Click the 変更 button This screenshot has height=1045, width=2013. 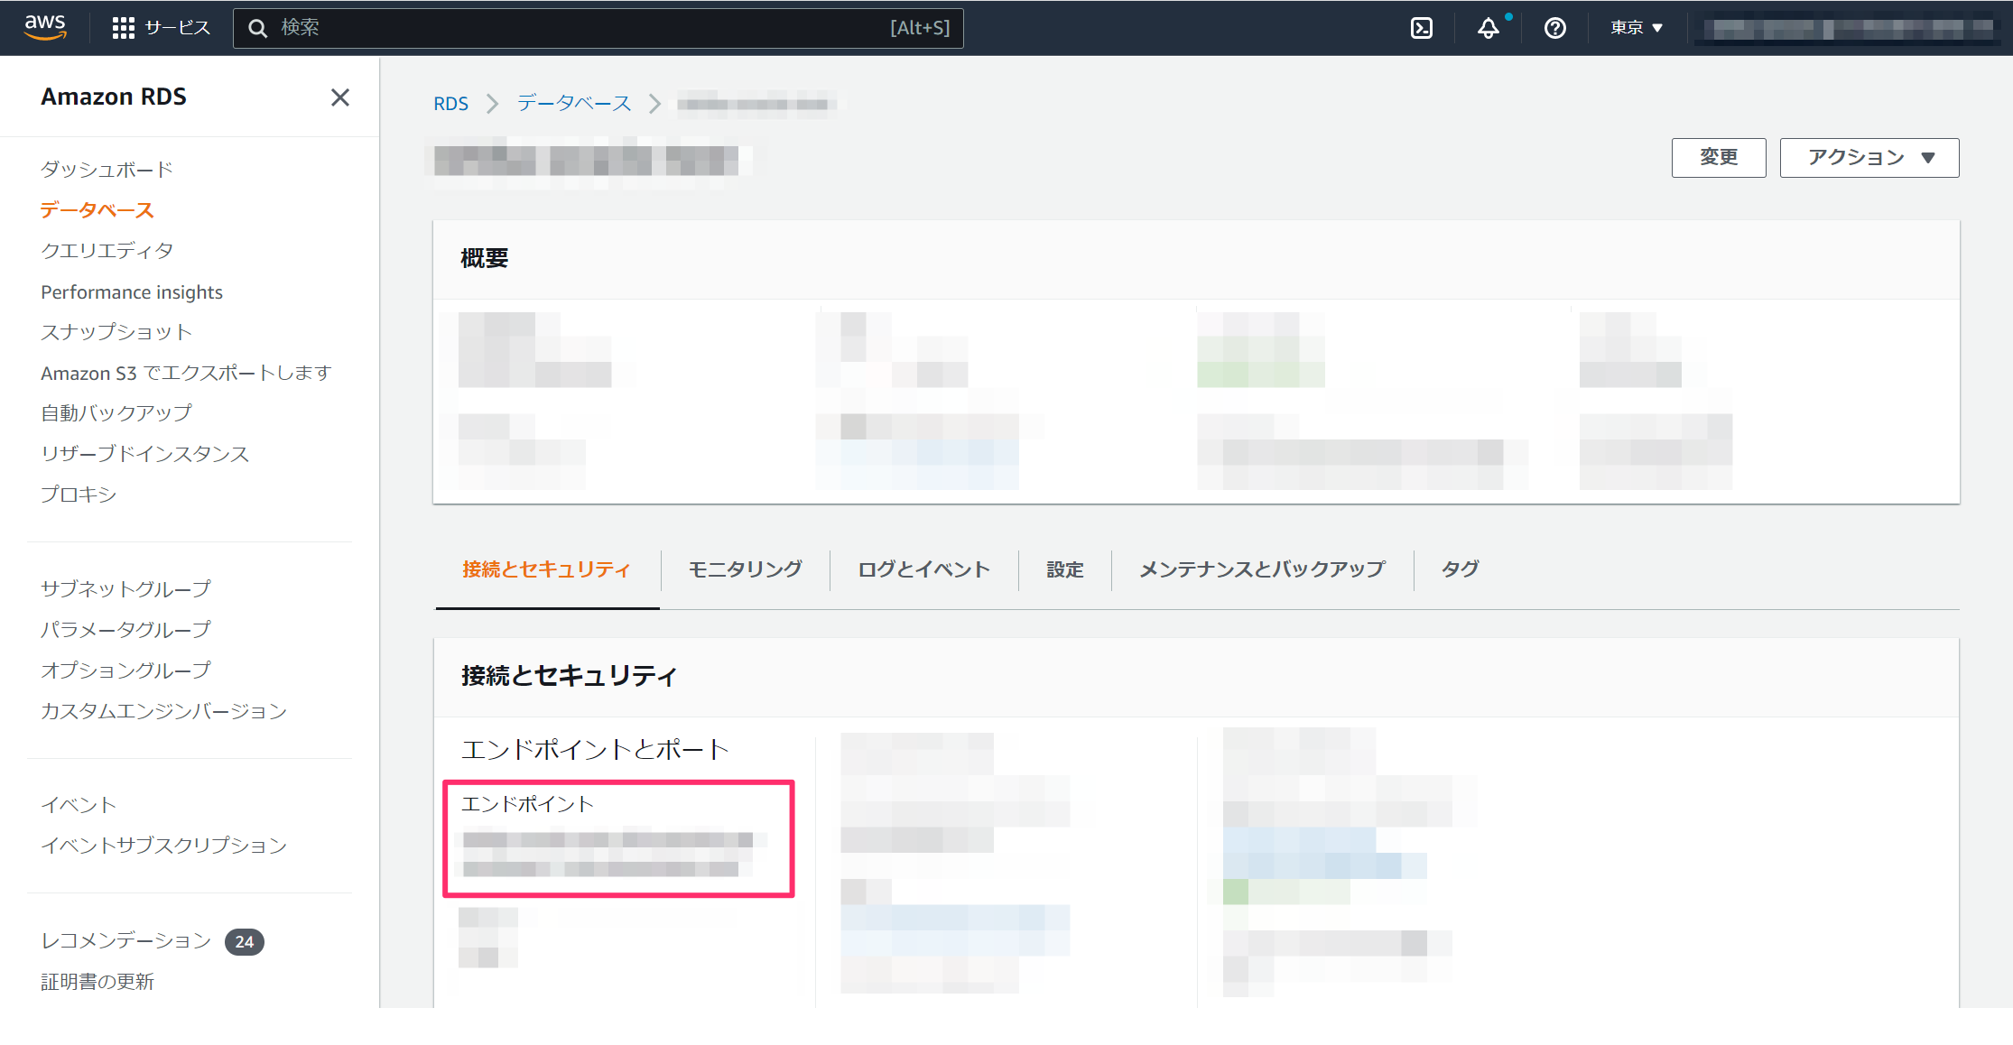(x=1718, y=158)
